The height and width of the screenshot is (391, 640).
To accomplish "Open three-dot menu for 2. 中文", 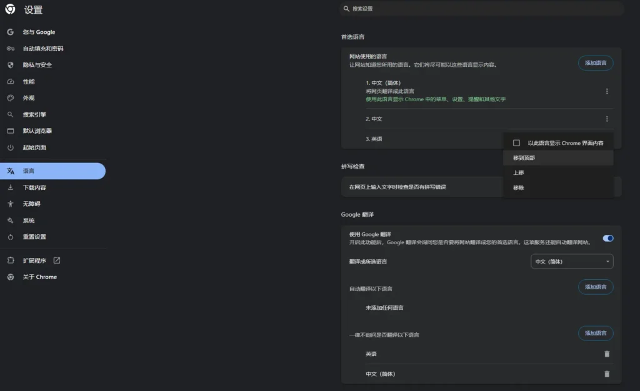I will click(x=606, y=119).
